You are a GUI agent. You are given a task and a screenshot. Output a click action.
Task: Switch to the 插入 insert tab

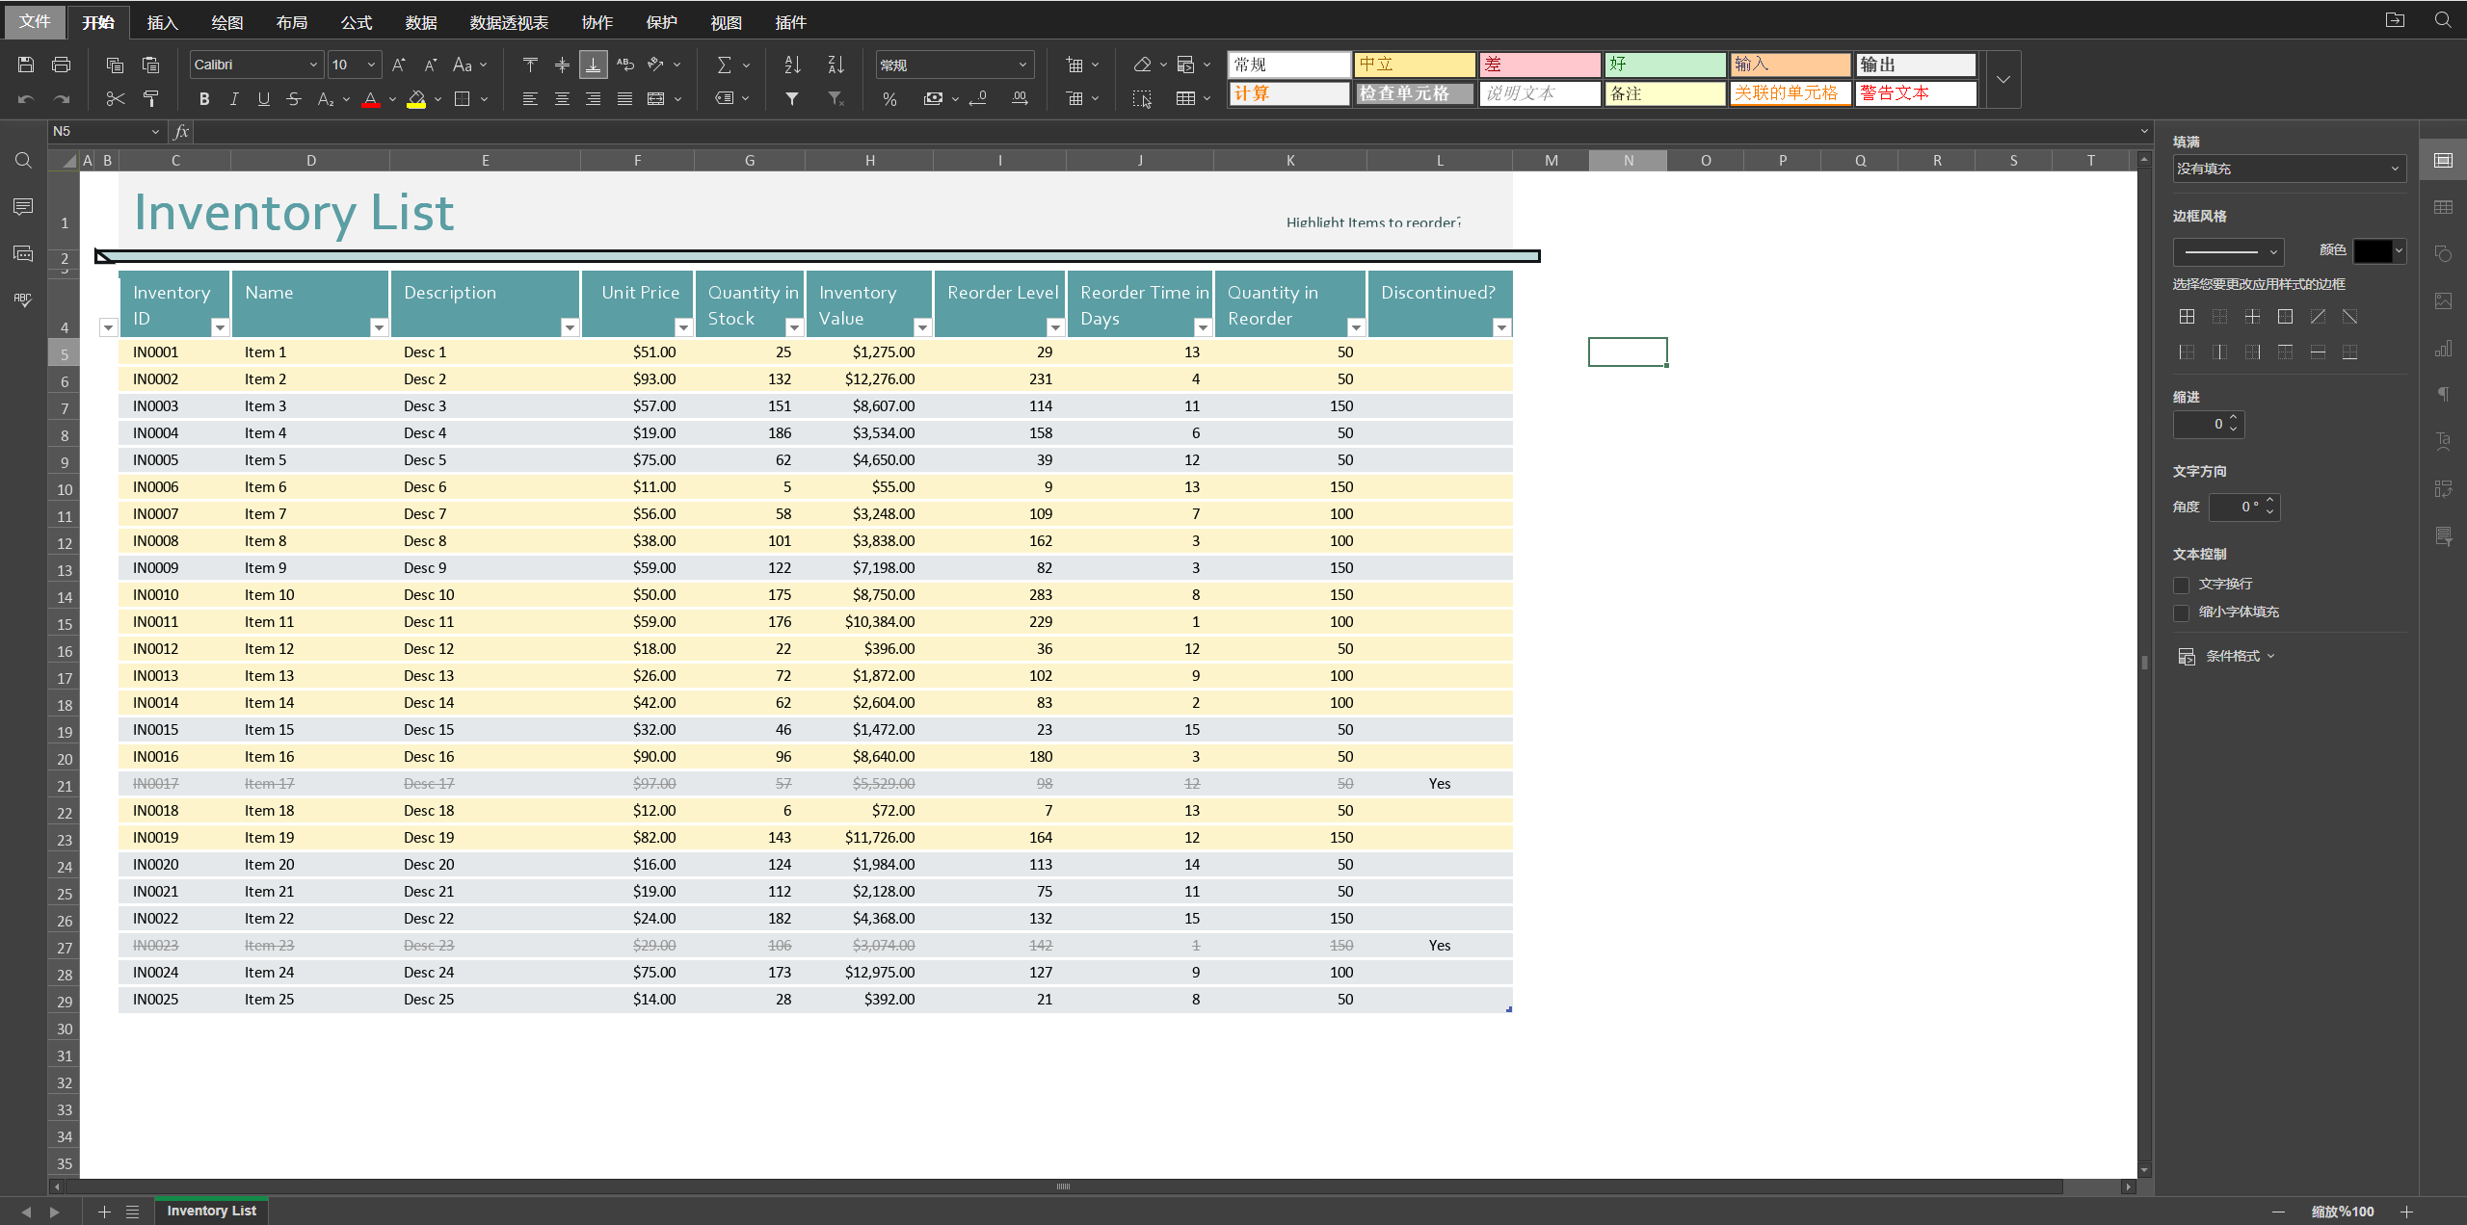[x=162, y=22]
